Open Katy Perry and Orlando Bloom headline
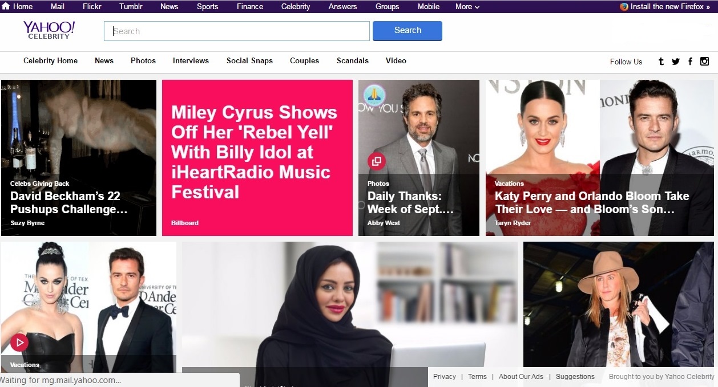718x387 pixels. click(x=592, y=203)
